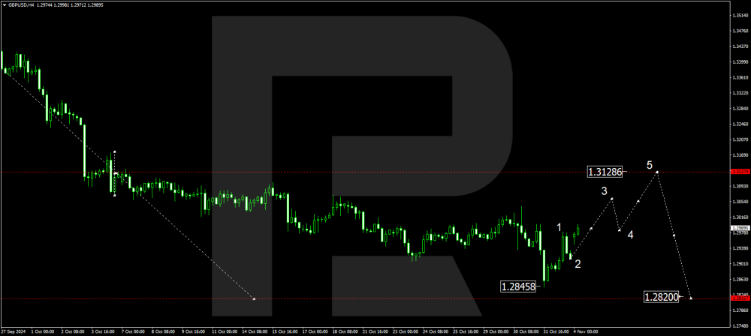Click the 1.35140 price scale label
751x336 pixels.
point(739,14)
